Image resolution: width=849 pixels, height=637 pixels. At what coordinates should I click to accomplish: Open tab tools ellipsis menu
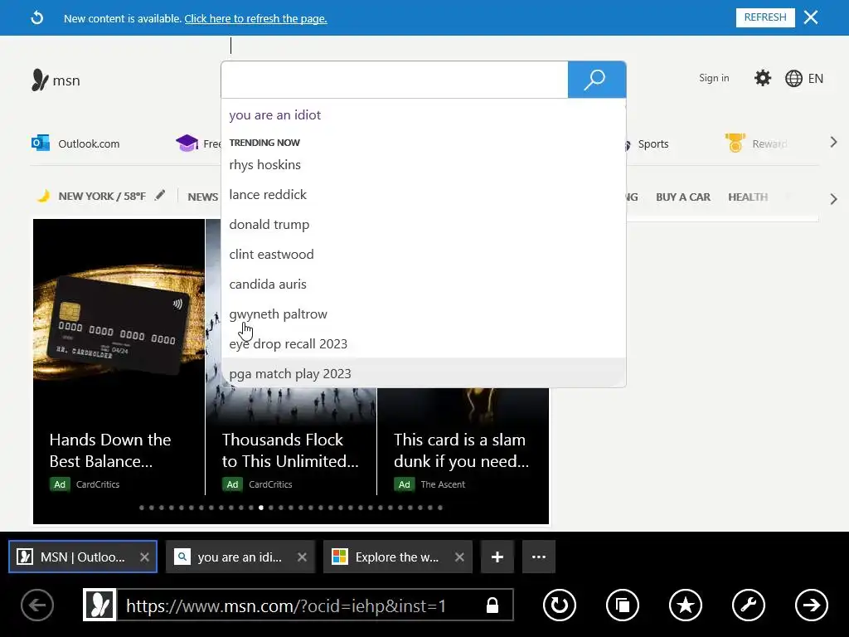[539, 557]
